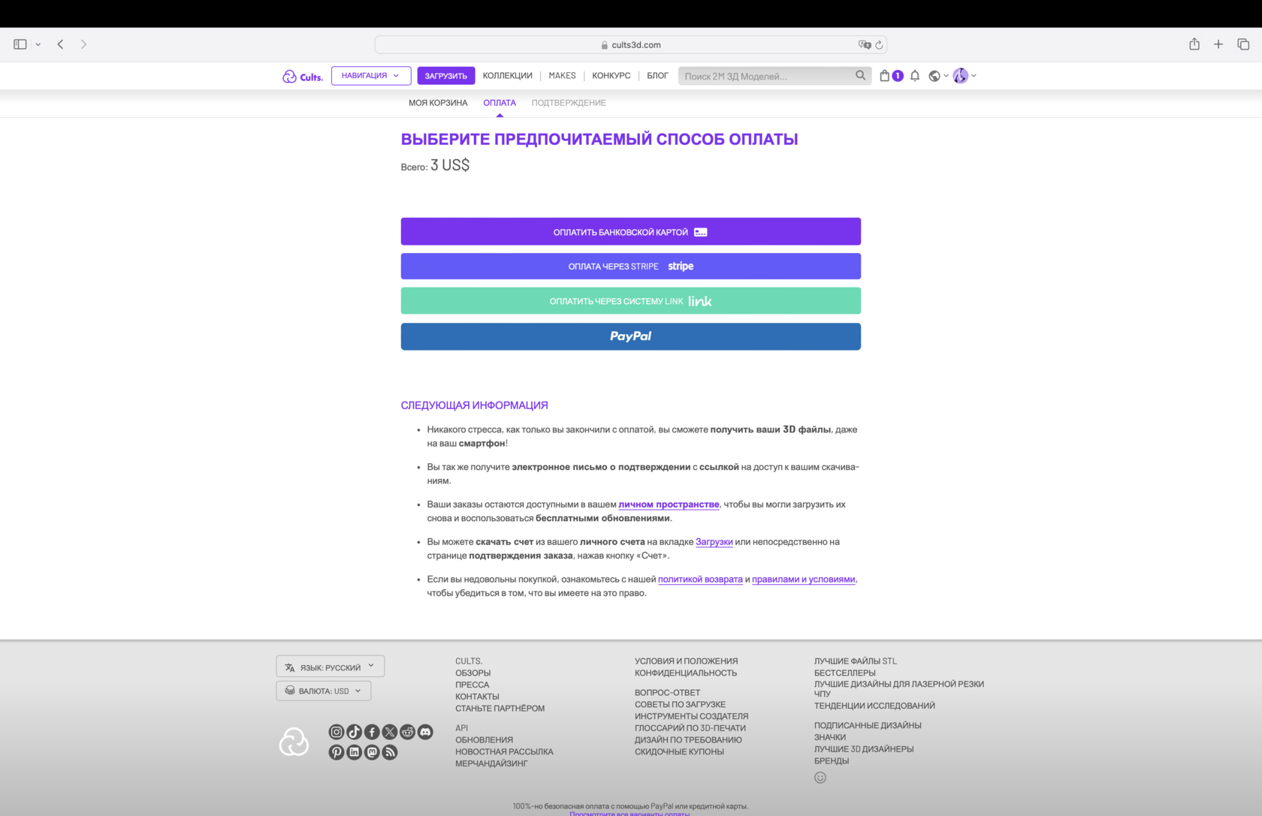The image size is (1262, 816).
Task: Expand Safari sidebar options chevron
Action: [x=38, y=44]
